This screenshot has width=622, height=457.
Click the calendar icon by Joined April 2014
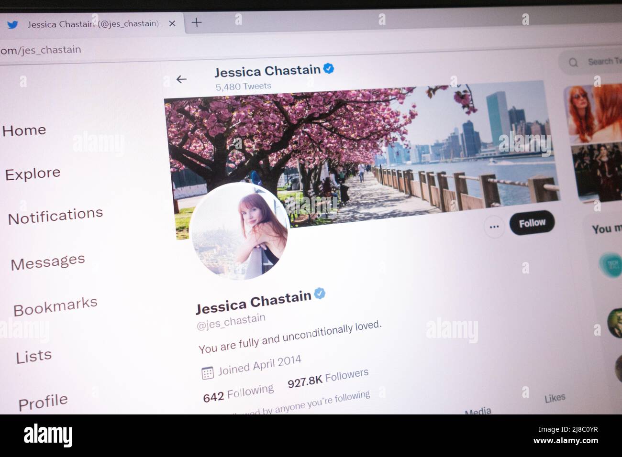tap(207, 373)
